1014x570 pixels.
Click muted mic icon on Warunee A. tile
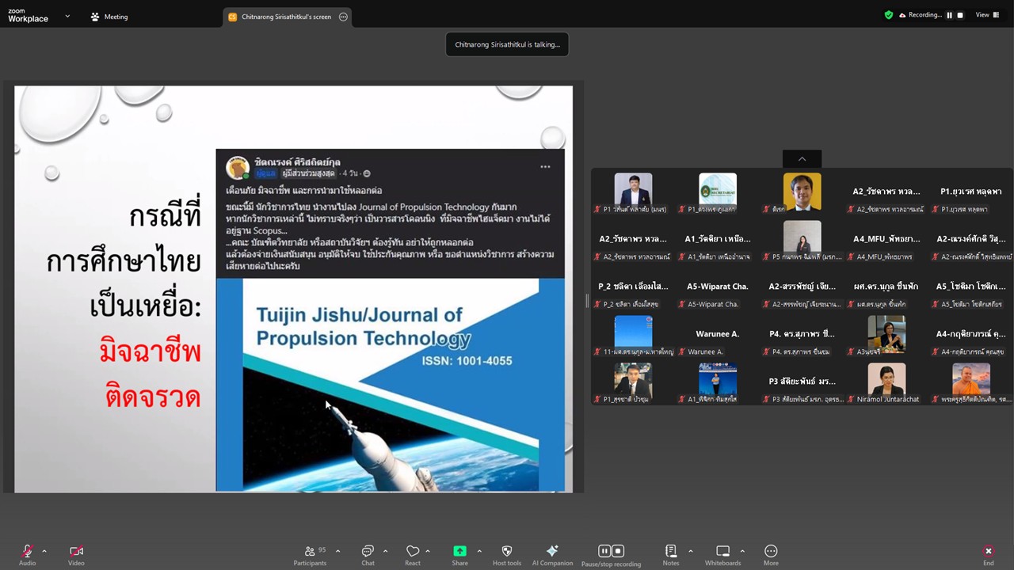pos(683,351)
